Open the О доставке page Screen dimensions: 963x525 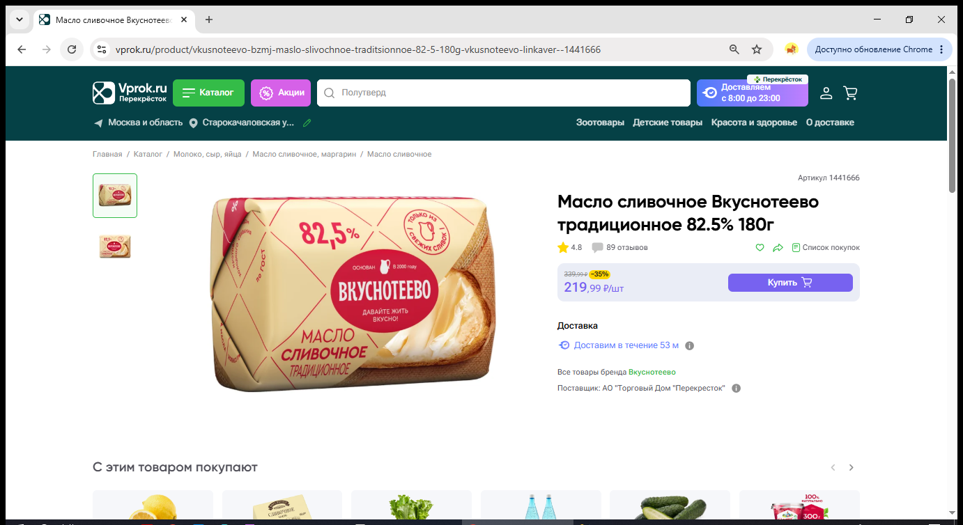830,123
